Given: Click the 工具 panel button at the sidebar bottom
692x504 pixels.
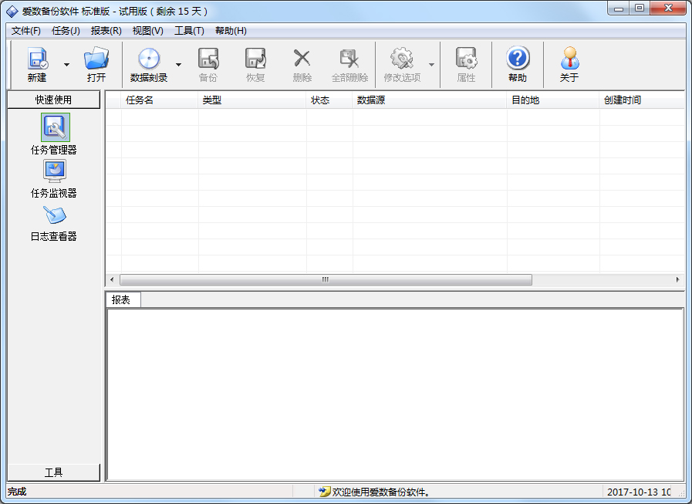Looking at the screenshot, I should [x=54, y=472].
